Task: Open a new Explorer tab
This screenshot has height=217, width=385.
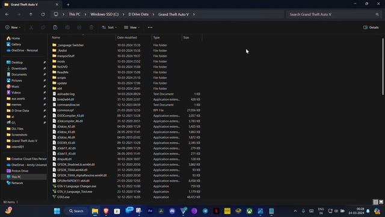Action: (68, 4)
